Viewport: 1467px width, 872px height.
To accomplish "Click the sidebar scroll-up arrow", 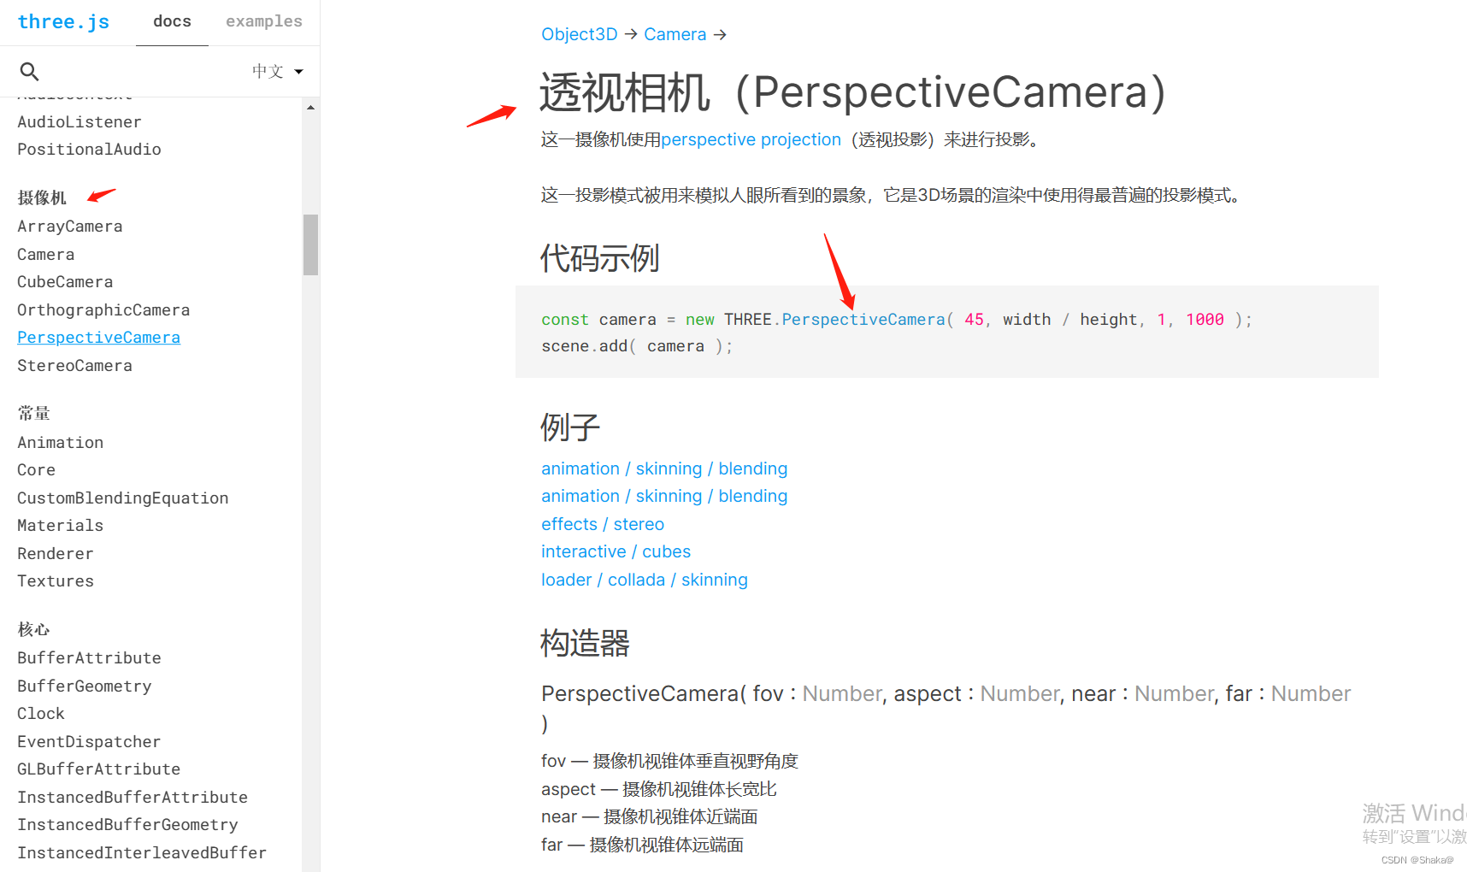I will click(x=310, y=108).
